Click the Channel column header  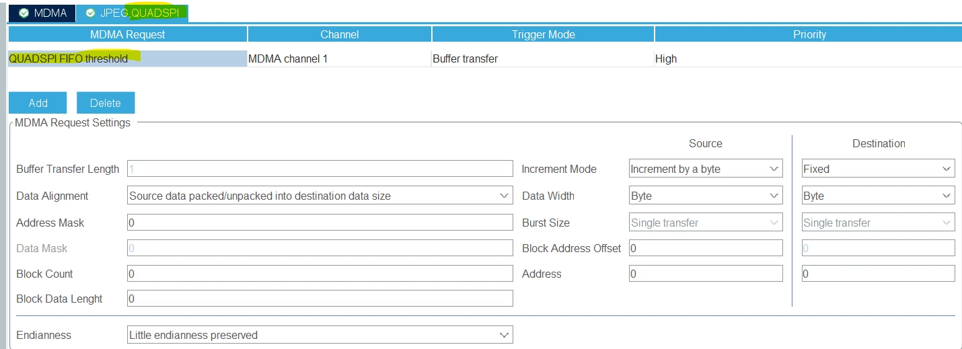click(x=340, y=34)
